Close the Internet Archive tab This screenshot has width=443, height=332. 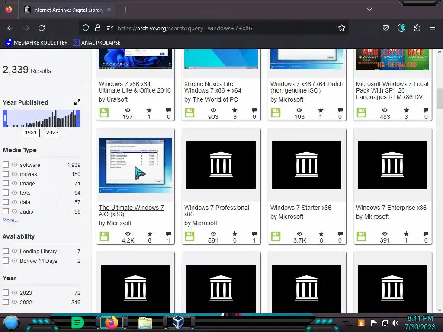[109, 10]
